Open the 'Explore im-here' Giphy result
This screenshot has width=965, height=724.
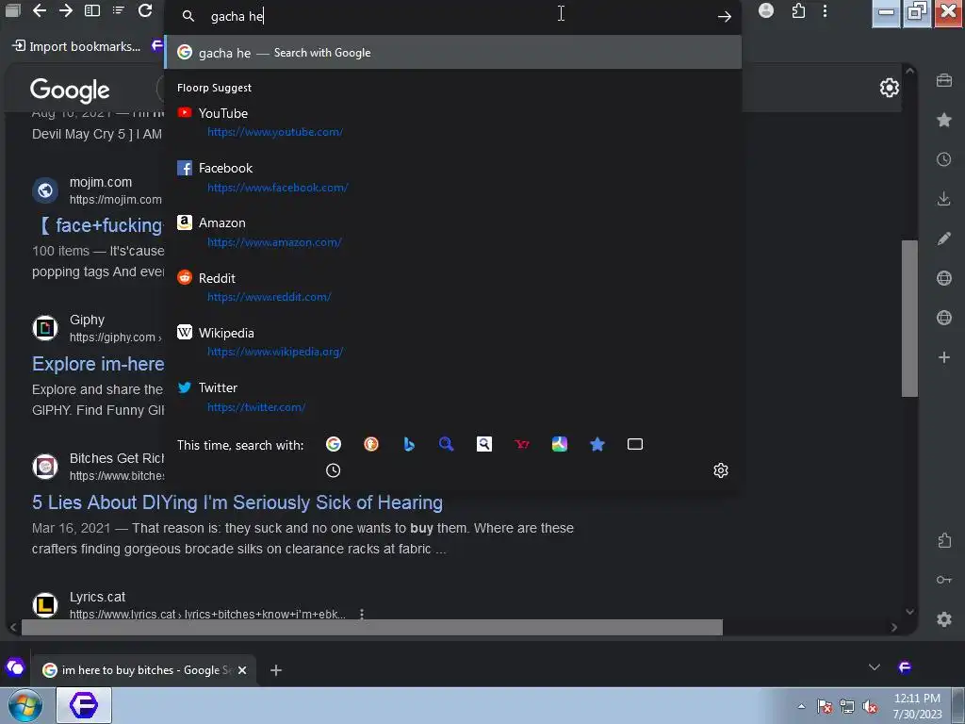(x=98, y=364)
